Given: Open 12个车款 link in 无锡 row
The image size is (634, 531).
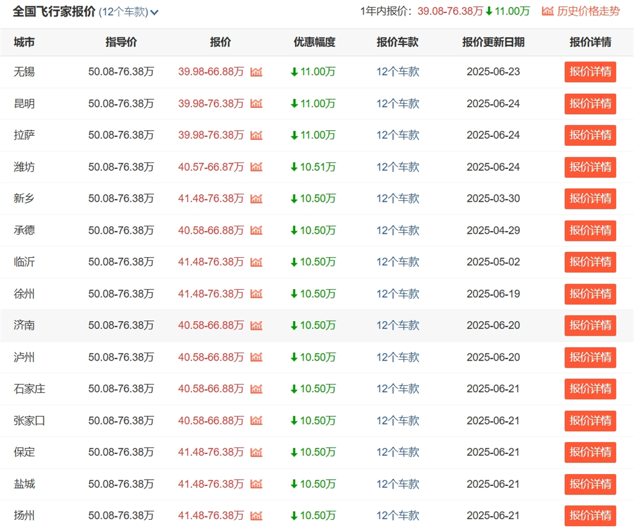Looking at the screenshot, I should point(398,72).
